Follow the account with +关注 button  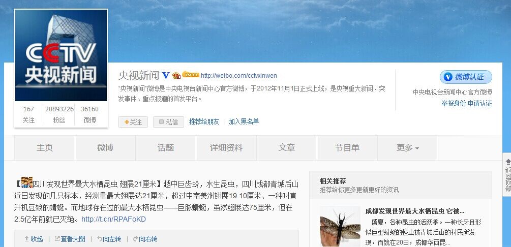tap(133, 122)
